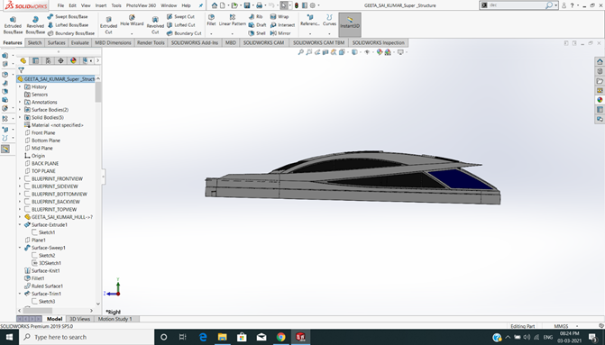Choose Boundary Boss/Base feature
Screen dimensions: 605x345
pos(71,33)
